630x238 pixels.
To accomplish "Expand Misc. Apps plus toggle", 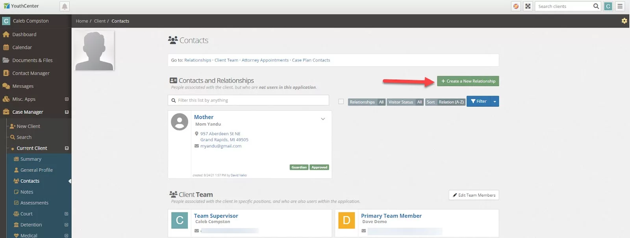I will pyautogui.click(x=67, y=99).
